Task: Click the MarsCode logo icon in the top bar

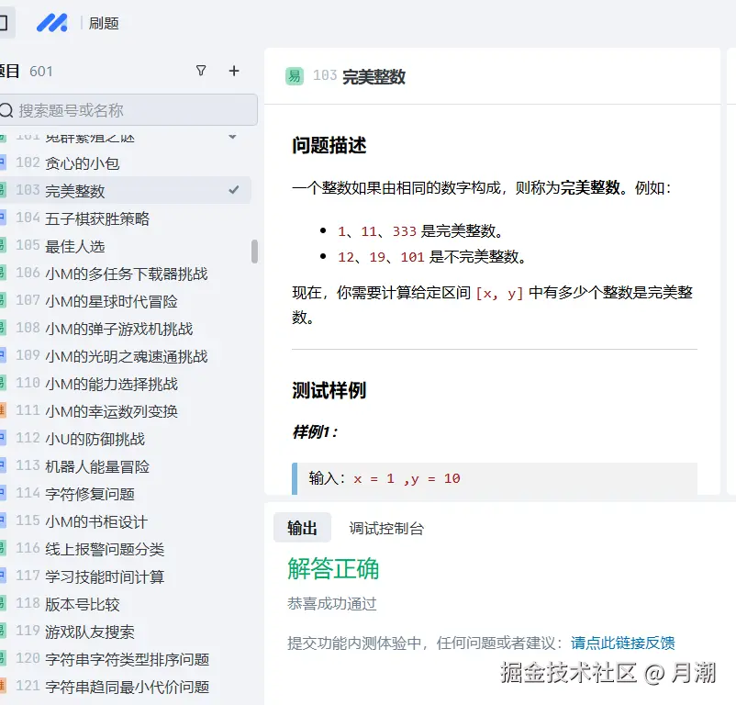Action: pos(51,22)
